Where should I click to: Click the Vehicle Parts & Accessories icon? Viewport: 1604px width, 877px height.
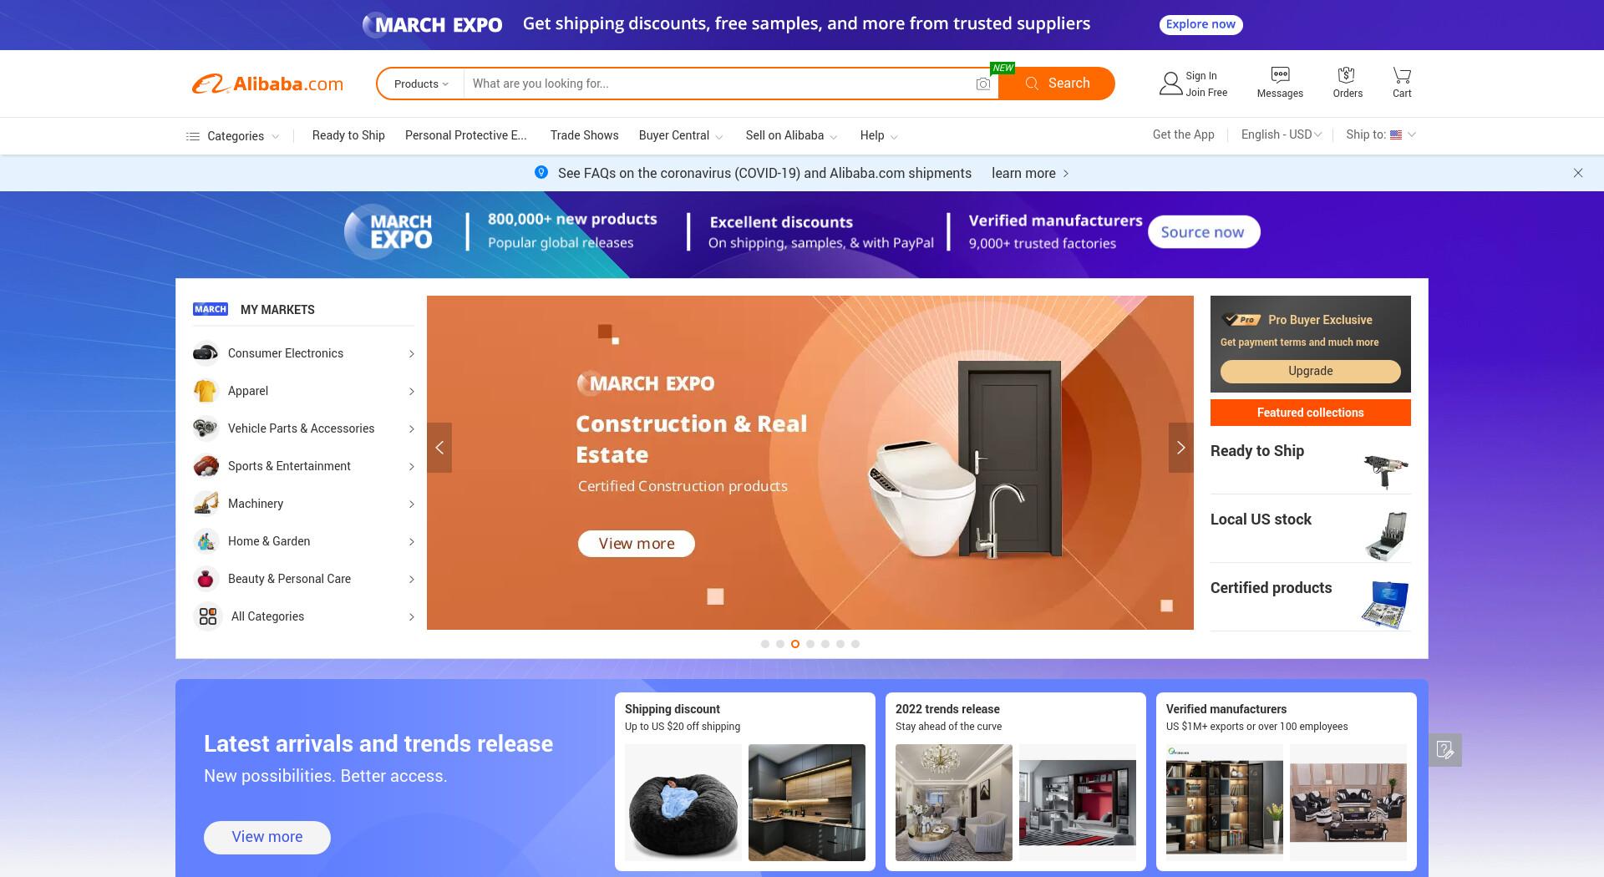[206, 428]
